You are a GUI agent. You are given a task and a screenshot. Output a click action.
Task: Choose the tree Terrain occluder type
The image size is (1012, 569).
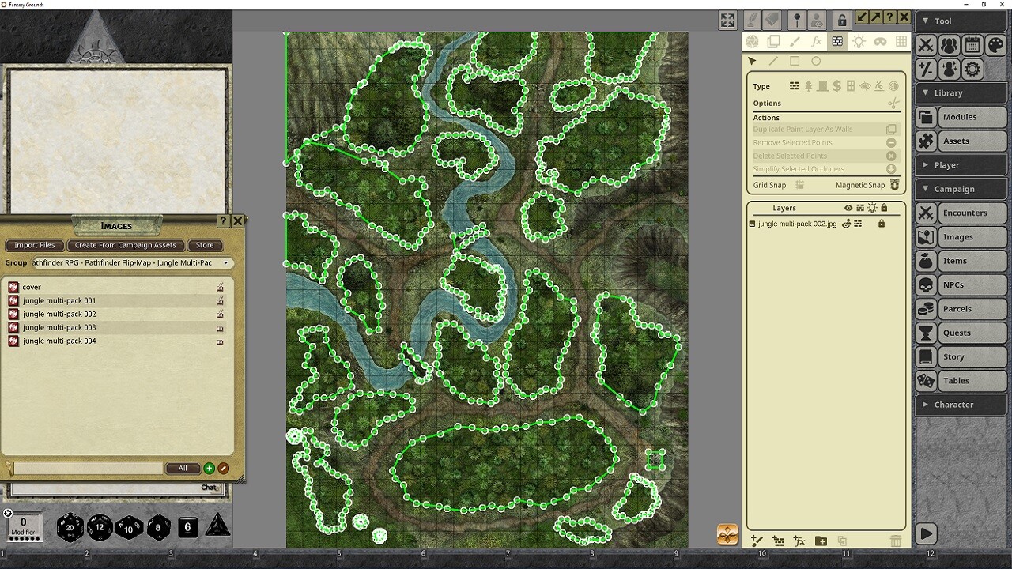click(x=809, y=86)
